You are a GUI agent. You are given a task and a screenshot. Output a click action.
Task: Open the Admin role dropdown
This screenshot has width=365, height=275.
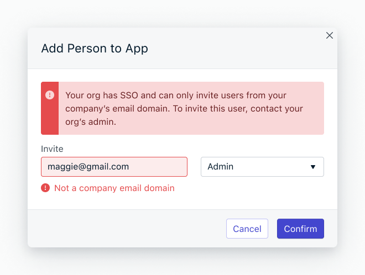pos(262,167)
